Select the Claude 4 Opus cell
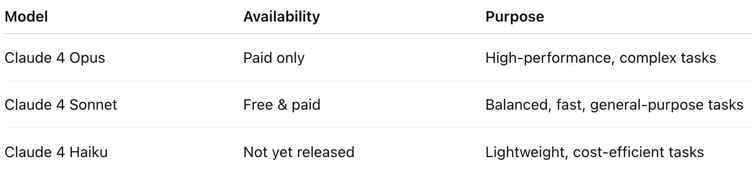The height and width of the screenshot is (182, 752). point(55,58)
